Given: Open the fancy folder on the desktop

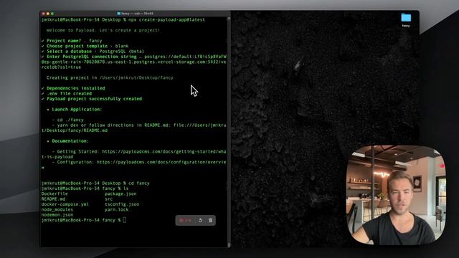Looking at the screenshot, I should pos(406,19).
